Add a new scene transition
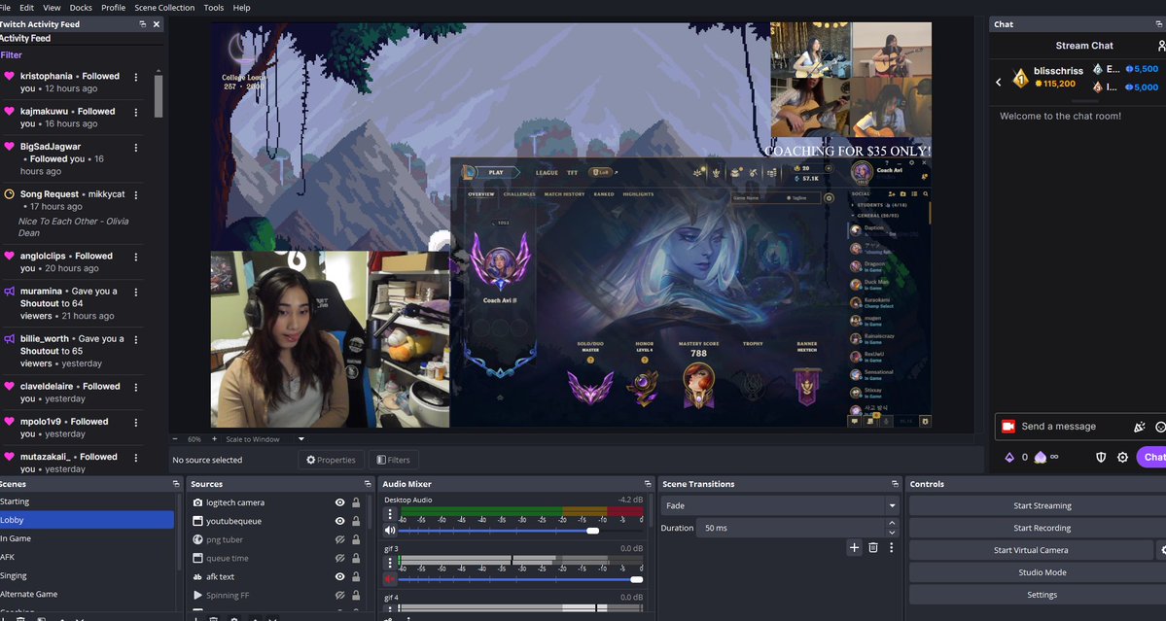1166x621 pixels. click(854, 547)
